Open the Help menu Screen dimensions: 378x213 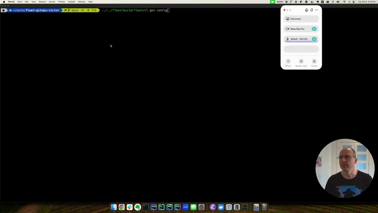pos(90,2)
